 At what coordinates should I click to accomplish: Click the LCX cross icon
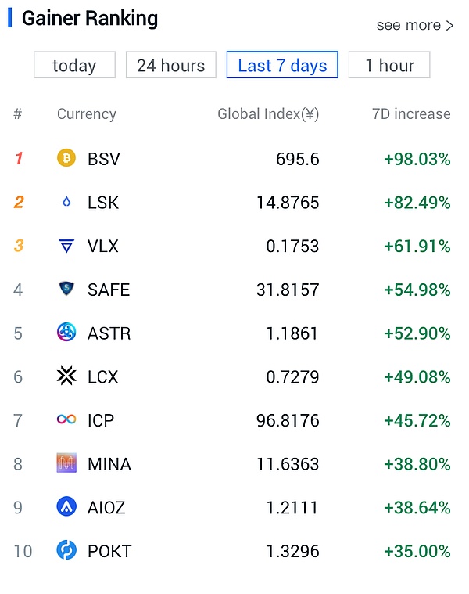tap(66, 377)
